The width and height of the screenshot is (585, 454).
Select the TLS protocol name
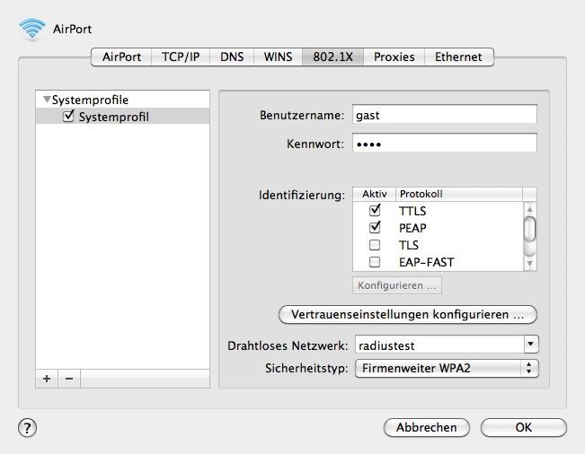(x=409, y=245)
